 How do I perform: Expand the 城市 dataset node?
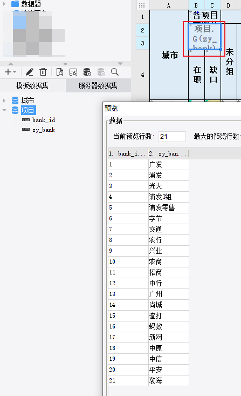tap(4, 100)
